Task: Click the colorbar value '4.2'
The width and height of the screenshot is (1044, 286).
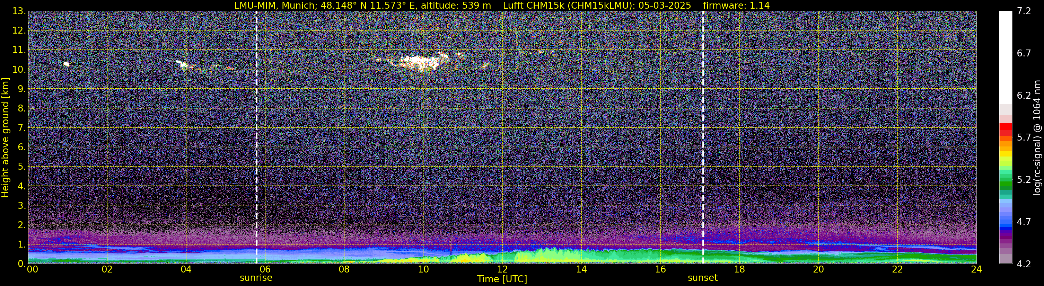Action: point(1024,264)
